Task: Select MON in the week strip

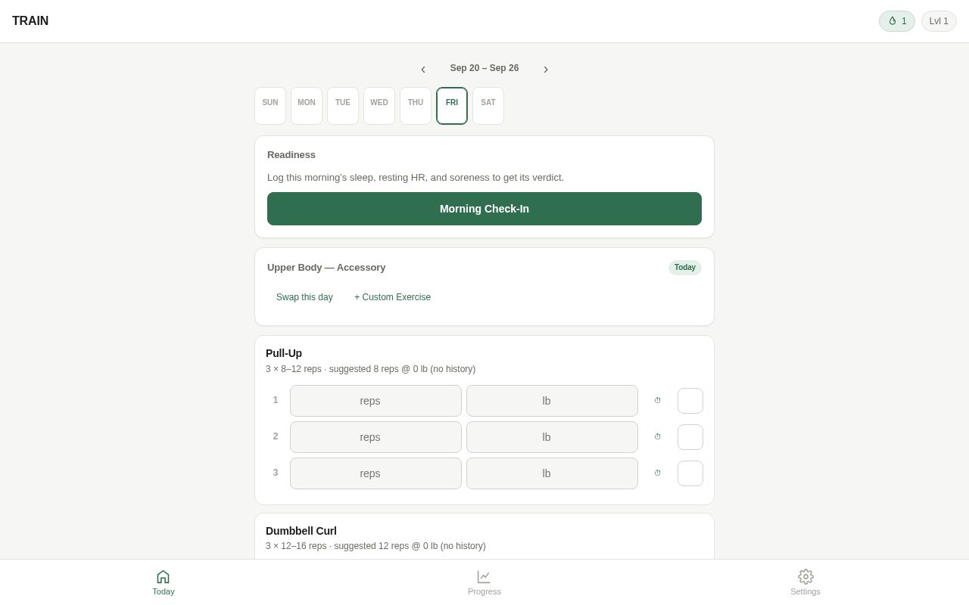Action: point(307,106)
